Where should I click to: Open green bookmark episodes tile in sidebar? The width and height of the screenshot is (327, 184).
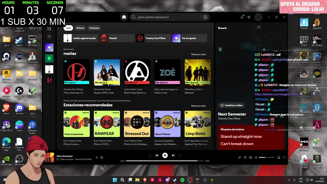pos(49,59)
